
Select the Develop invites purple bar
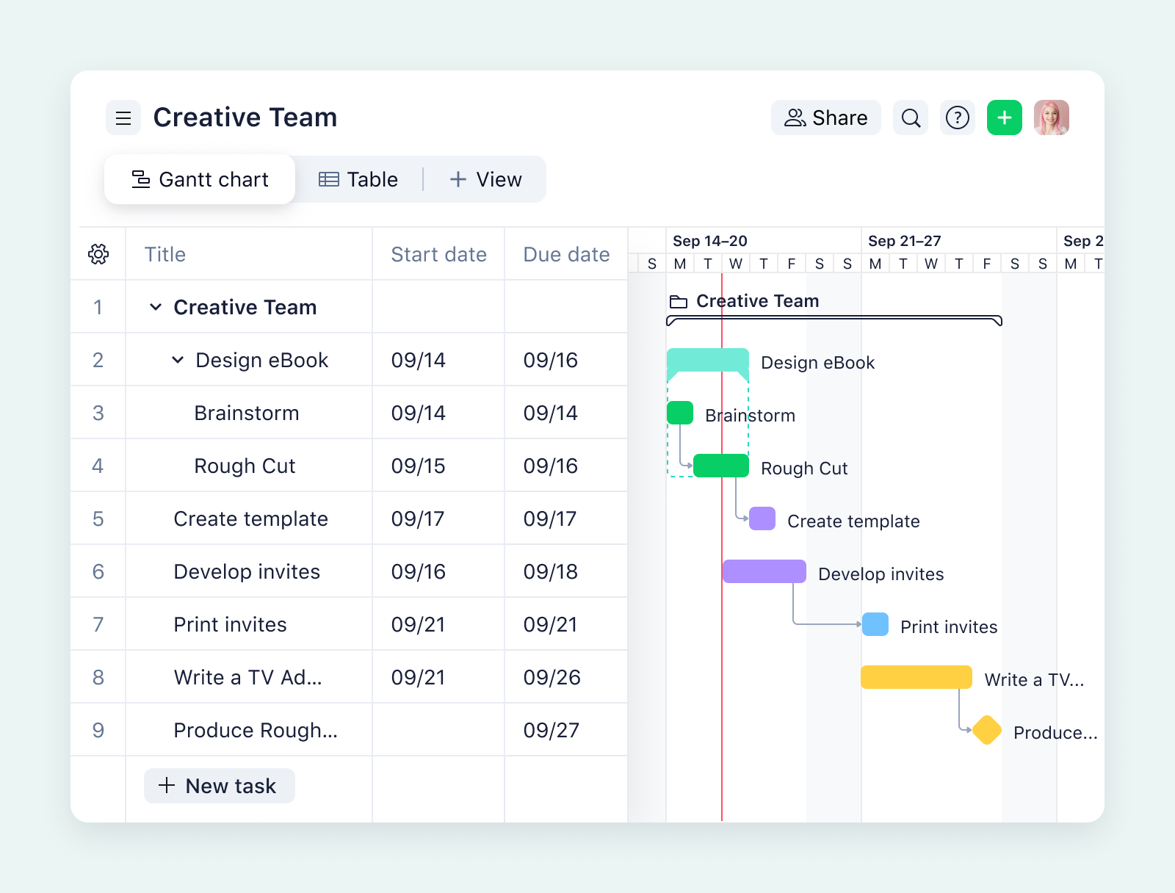pos(764,571)
